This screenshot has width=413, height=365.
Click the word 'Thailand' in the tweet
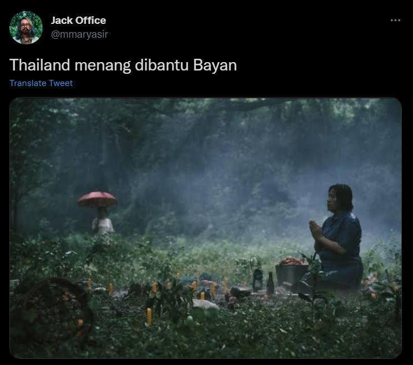(x=40, y=65)
